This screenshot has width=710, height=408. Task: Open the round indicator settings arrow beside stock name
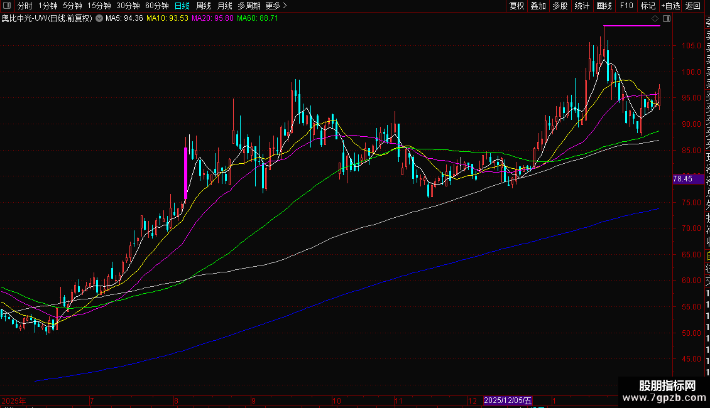tap(99, 19)
